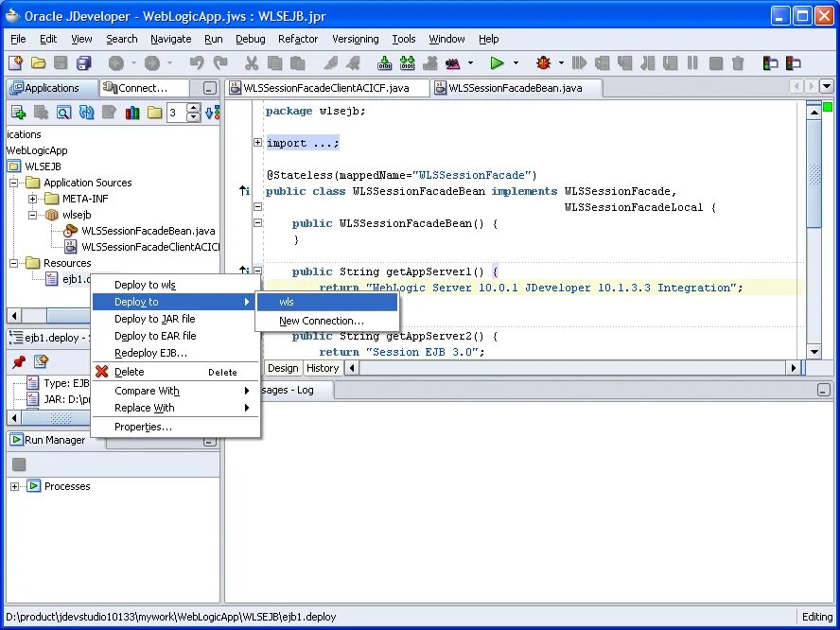Image resolution: width=840 pixels, height=630 pixels.
Task: Click the red pin icon in the structure pane
Action: pyautogui.click(x=19, y=362)
